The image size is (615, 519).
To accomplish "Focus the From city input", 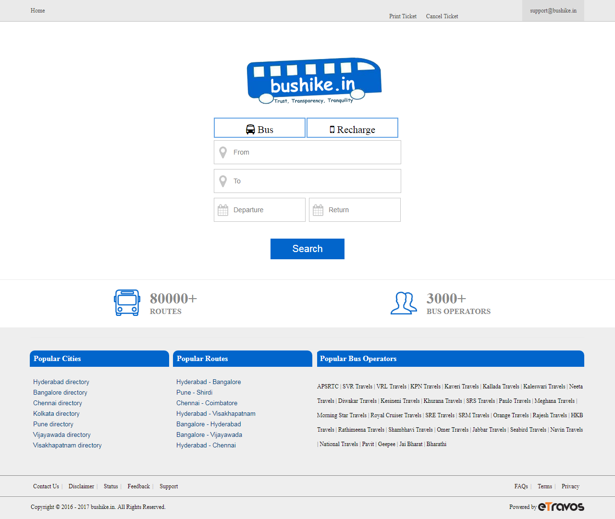I will 307,152.
